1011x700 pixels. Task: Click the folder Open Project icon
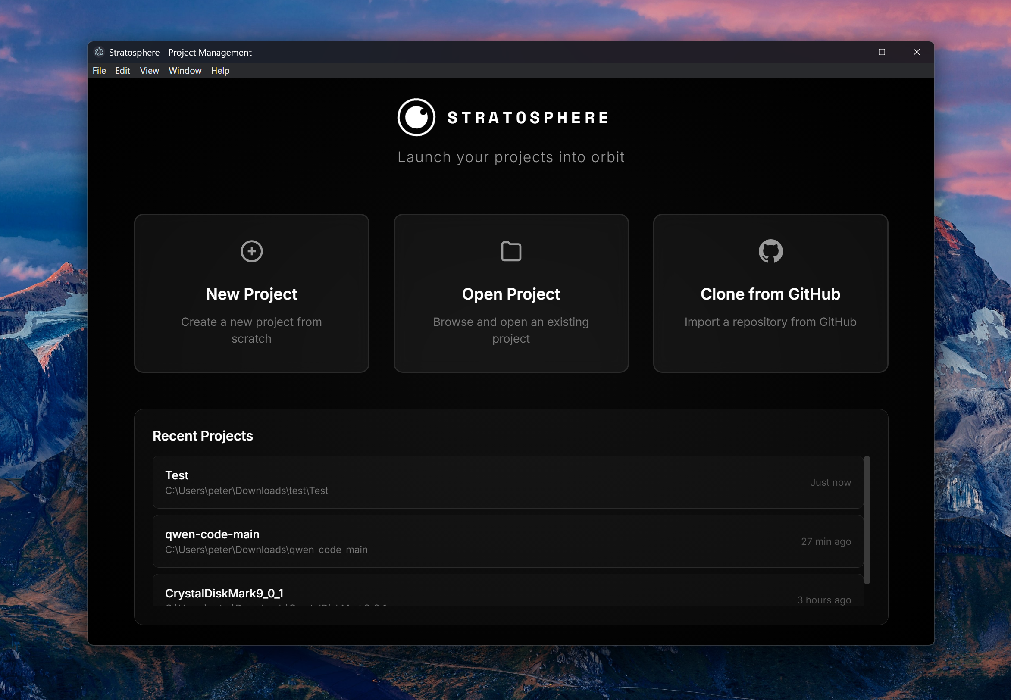tap(511, 251)
